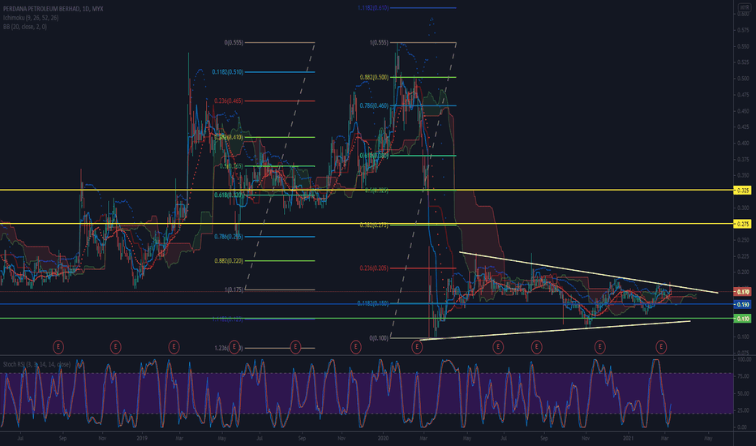Click the green 0.130 price label
This screenshot has width=756, height=446.
click(x=742, y=318)
